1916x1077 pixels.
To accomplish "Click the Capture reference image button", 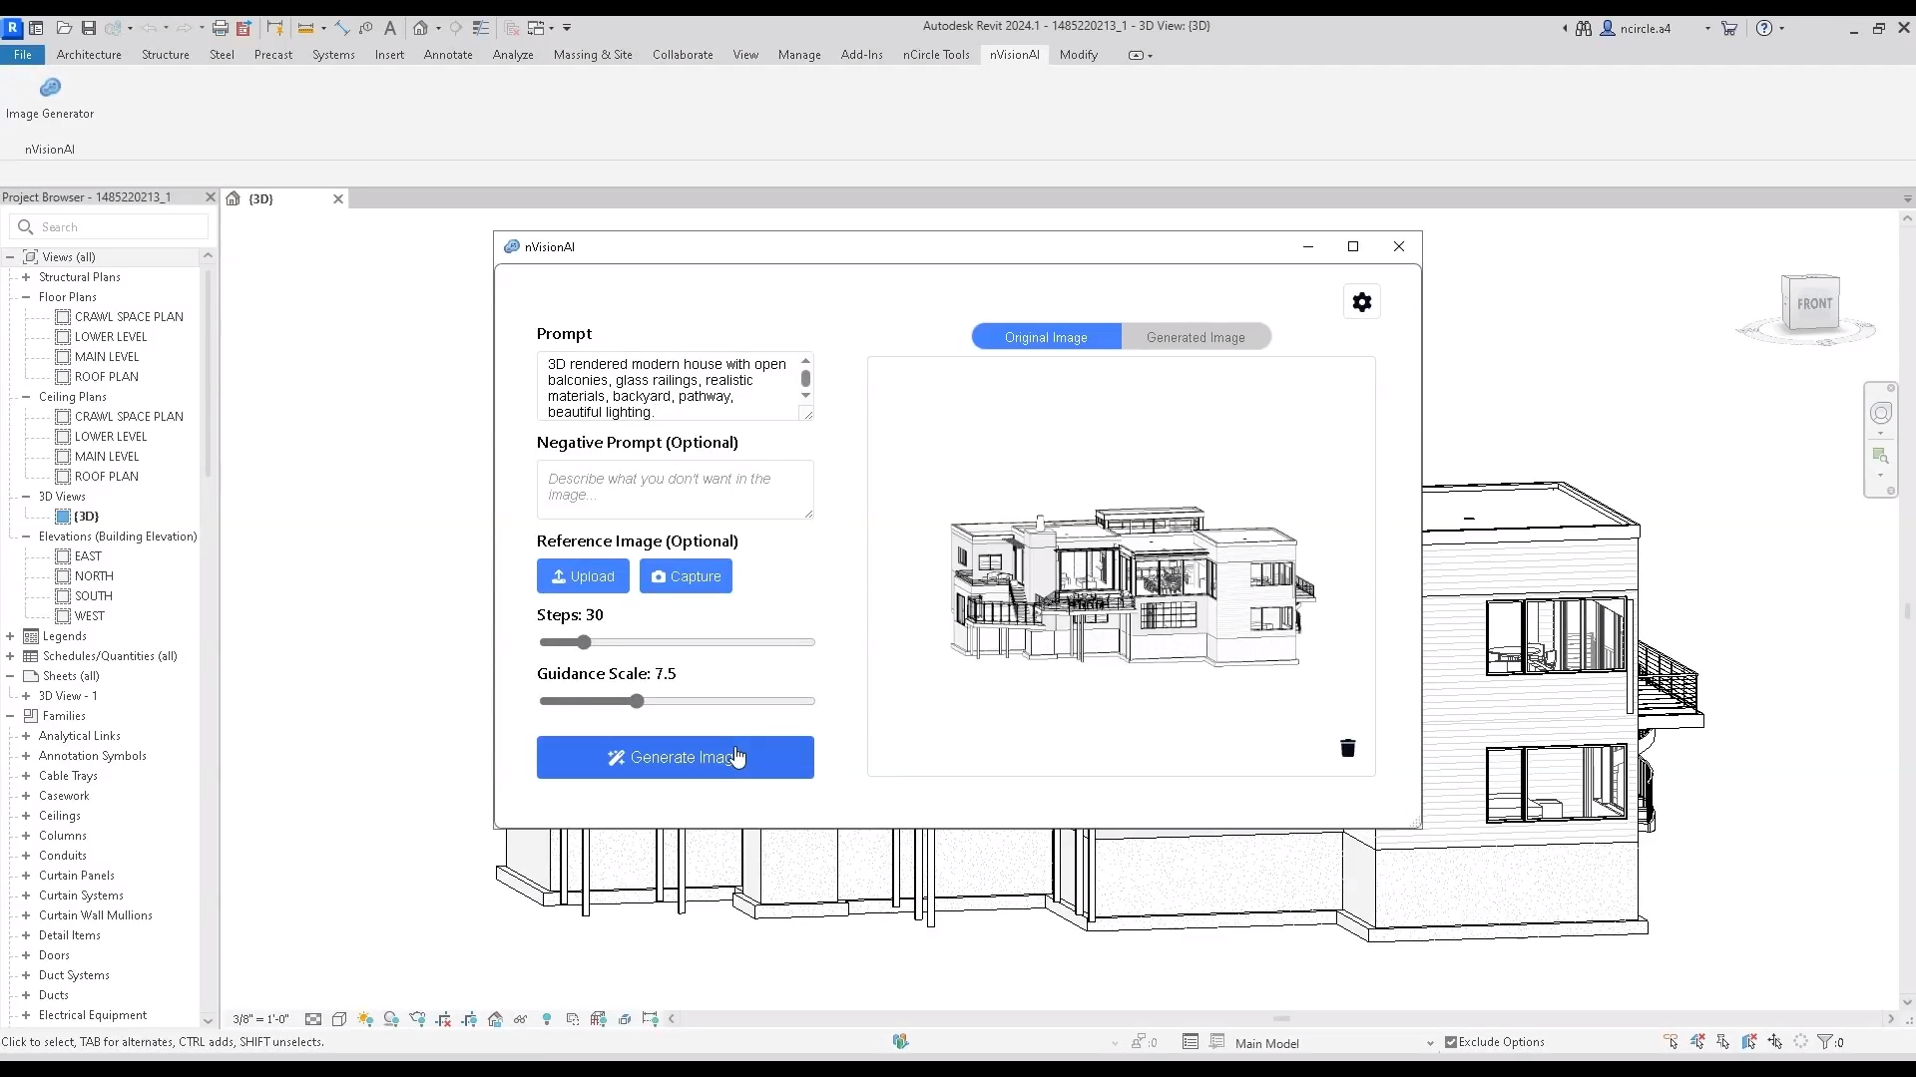I will coord(686,576).
